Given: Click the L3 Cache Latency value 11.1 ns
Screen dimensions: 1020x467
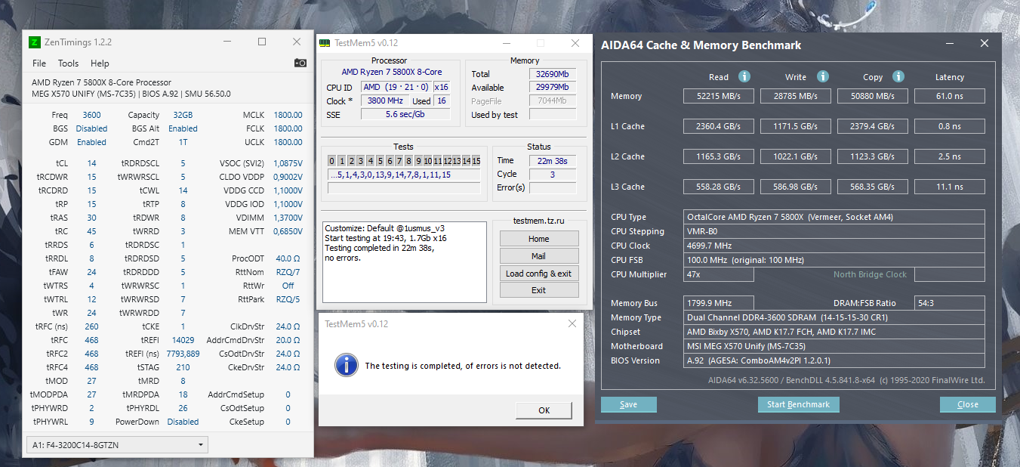Looking at the screenshot, I should click(949, 187).
